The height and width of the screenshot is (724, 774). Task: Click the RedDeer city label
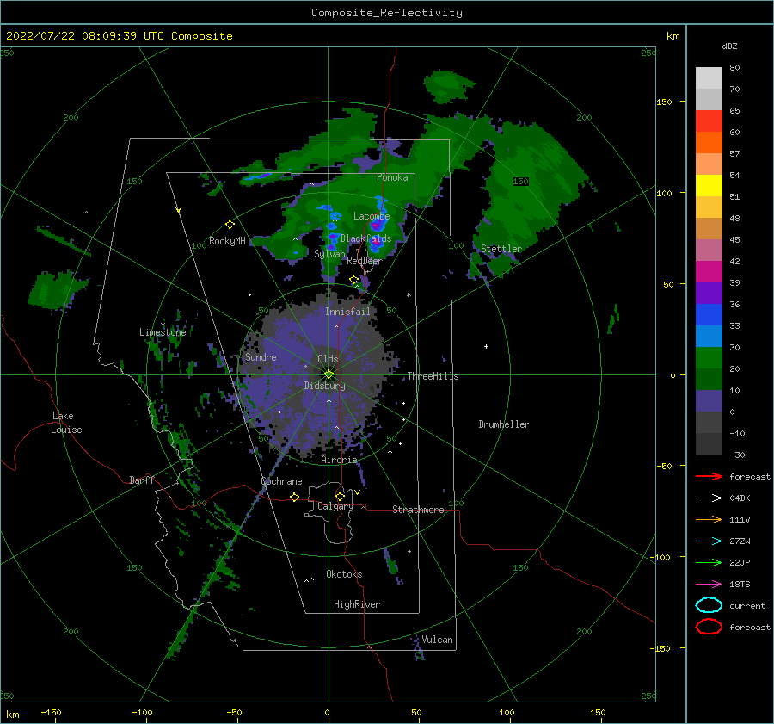tap(365, 261)
